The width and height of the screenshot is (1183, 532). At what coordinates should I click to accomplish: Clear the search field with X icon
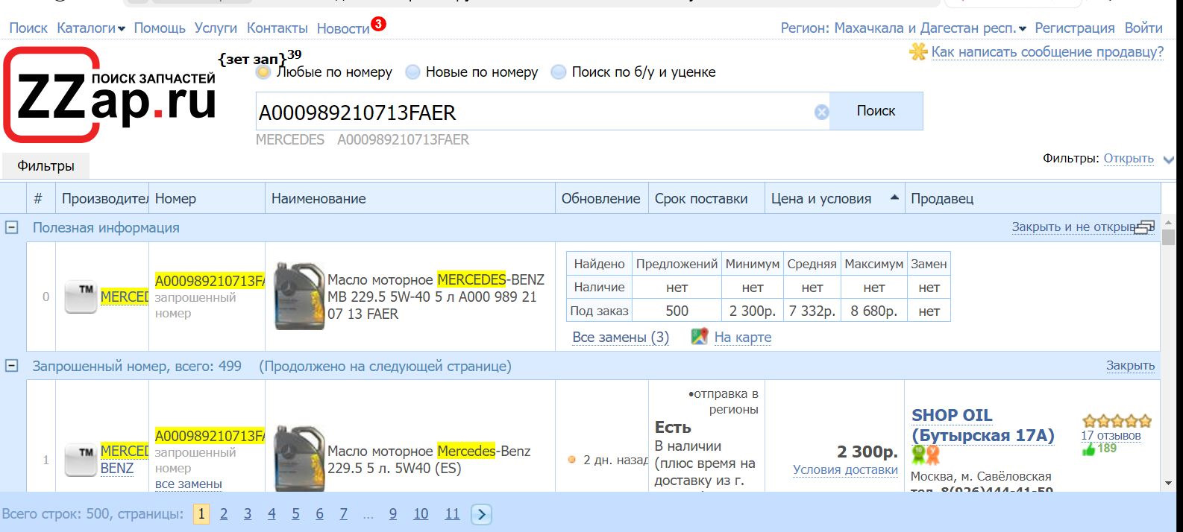[x=821, y=112]
